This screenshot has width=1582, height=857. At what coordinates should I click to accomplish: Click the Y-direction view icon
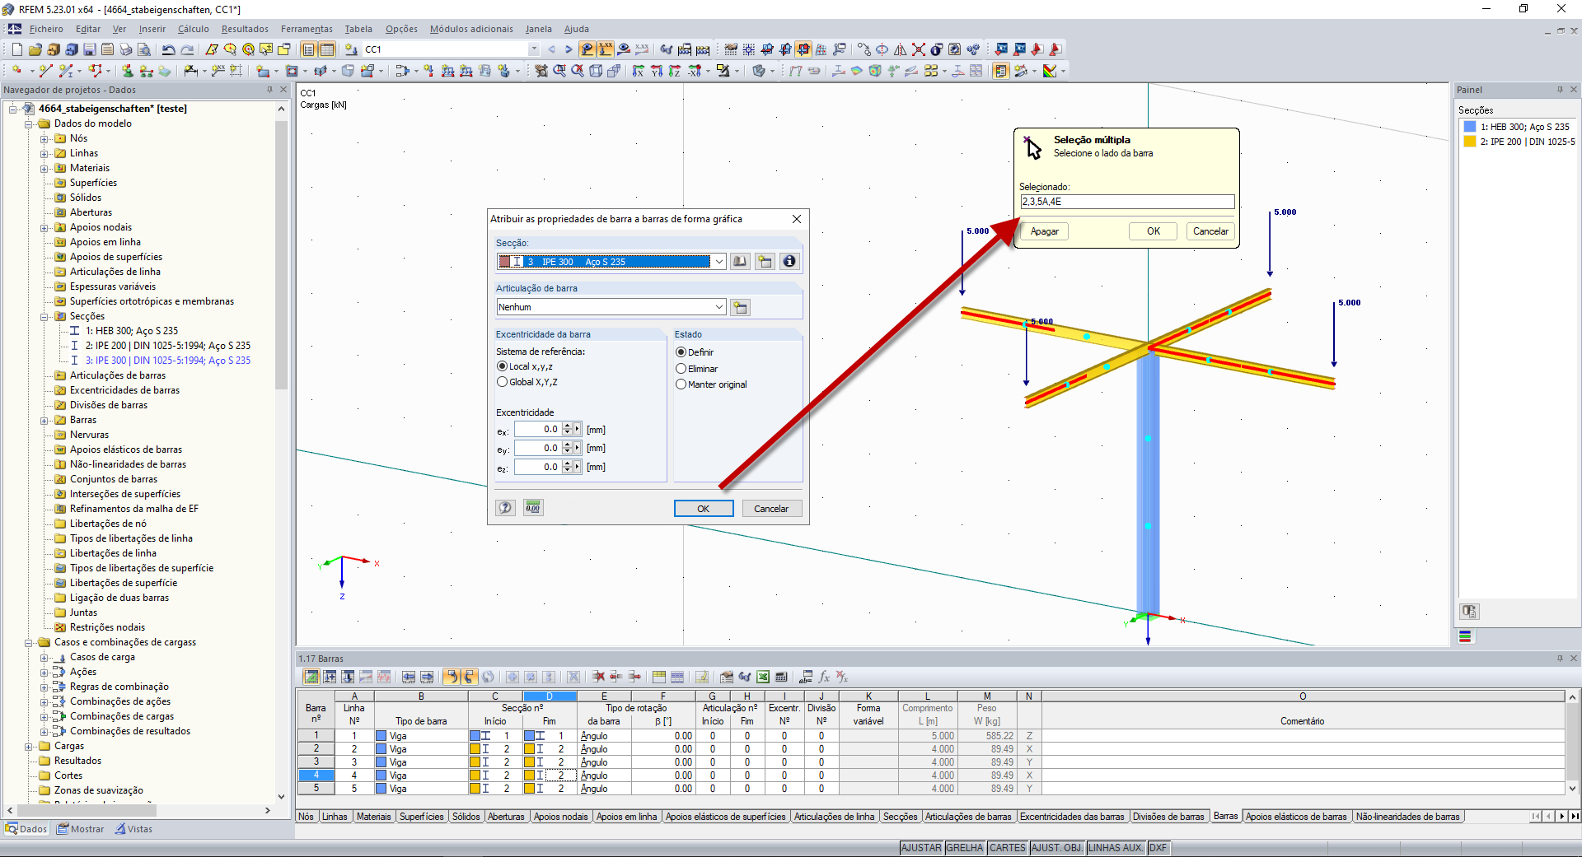657,71
